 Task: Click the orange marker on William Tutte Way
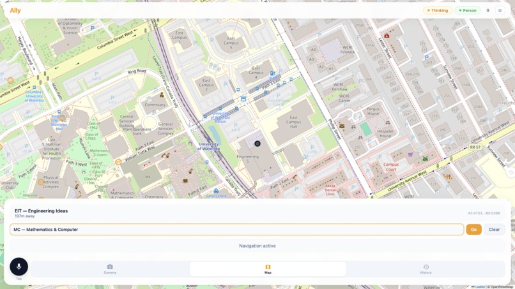coord(118,161)
